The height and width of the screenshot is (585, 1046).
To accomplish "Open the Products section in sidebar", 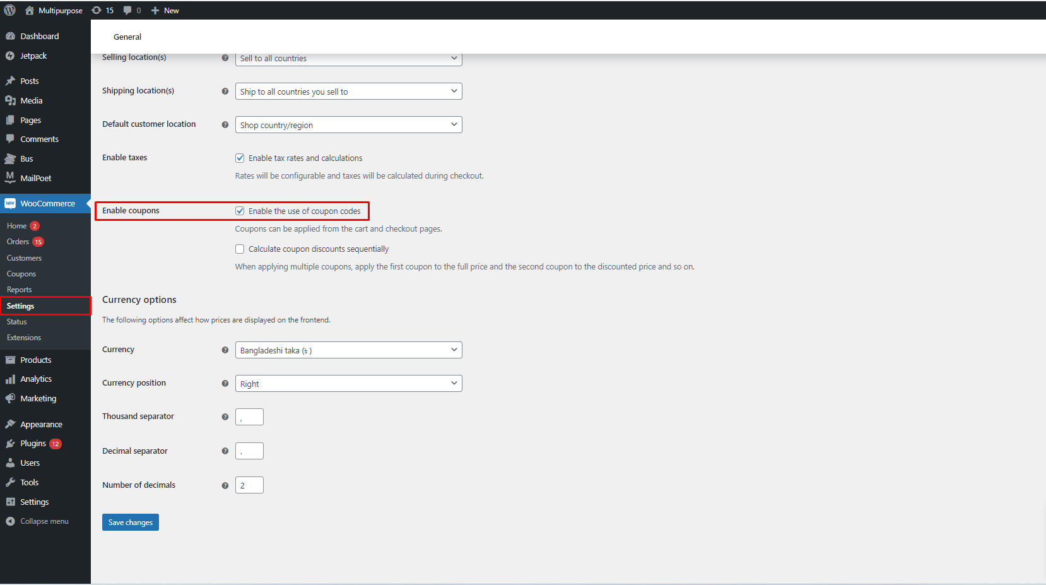I will coord(35,360).
